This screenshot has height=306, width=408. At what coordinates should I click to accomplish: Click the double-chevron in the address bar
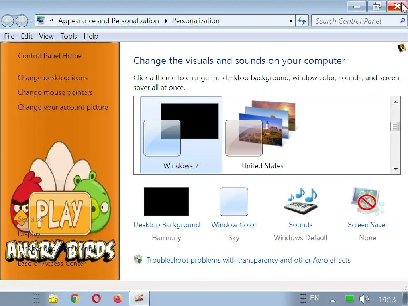click(x=51, y=21)
